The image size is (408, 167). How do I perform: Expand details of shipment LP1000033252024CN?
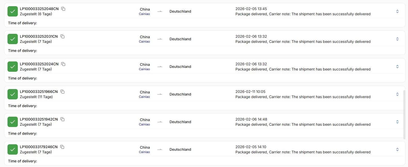pyautogui.click(x=397, y=67)
